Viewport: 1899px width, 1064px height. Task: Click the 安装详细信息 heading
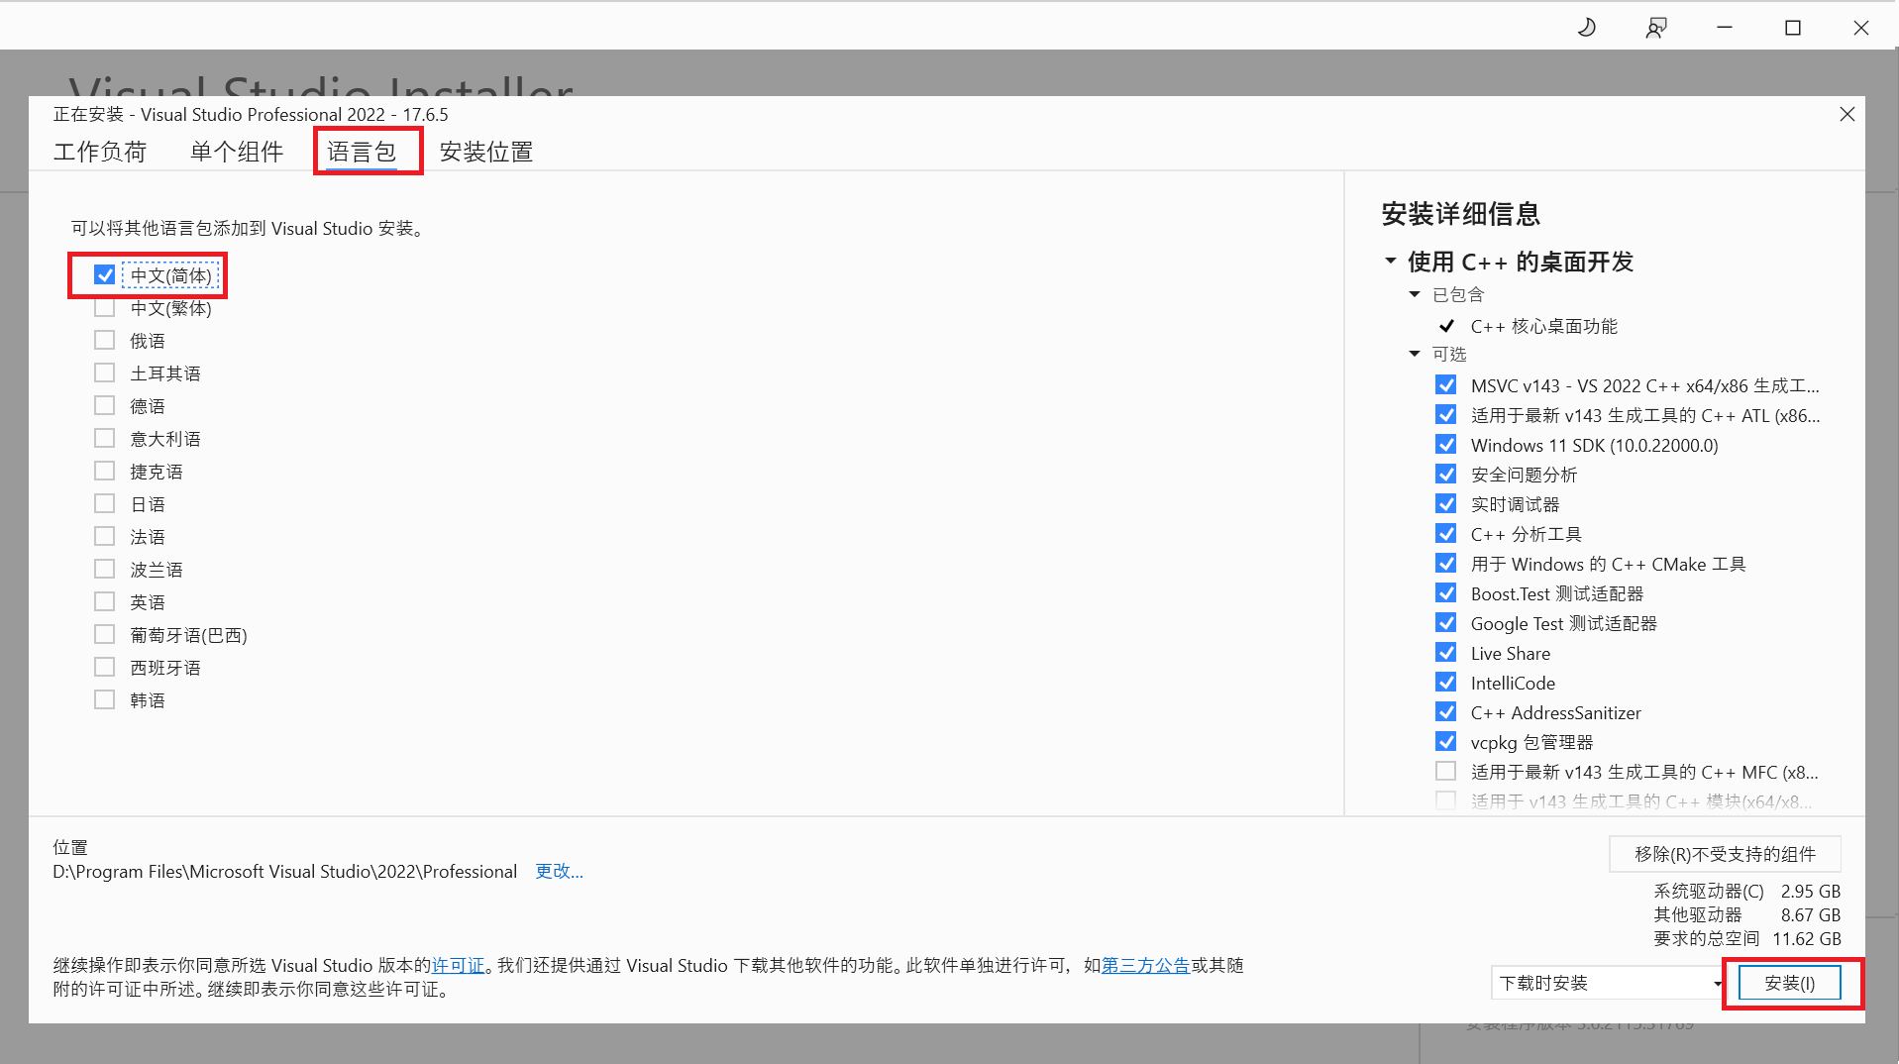(1461, 214)
